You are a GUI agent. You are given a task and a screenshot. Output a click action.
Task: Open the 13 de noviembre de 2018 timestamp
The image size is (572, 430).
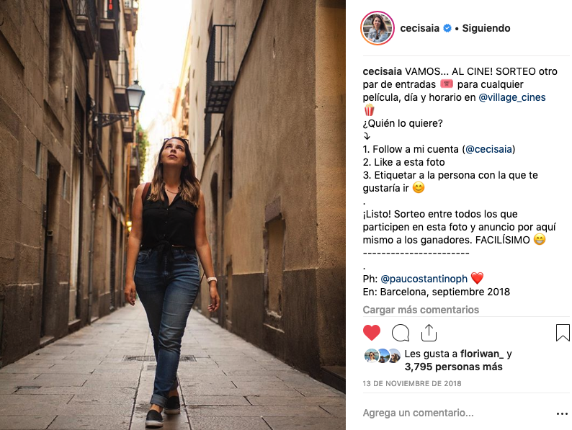click(412, 383)
